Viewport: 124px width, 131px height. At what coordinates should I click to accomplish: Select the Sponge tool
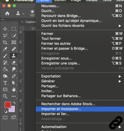(5, 76)
